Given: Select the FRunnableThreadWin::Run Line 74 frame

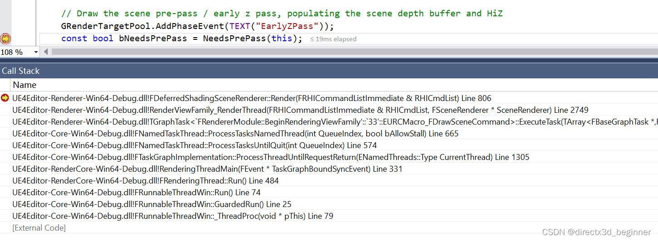Looking at the screenshot, I should point(136,193).
